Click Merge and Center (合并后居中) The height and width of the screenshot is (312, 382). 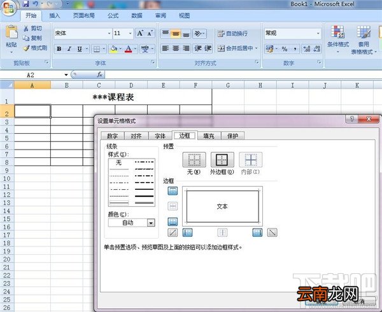tap(235, 48)
